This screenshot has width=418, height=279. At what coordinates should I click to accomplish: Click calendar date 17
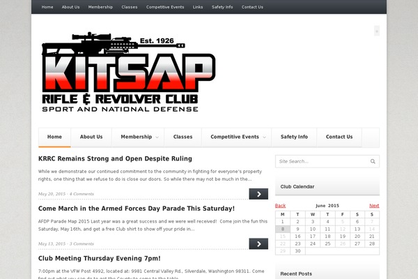coord(313,236)
